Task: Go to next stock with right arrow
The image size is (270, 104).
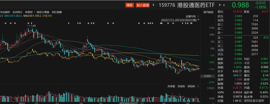Action: (x=220, y=5)
